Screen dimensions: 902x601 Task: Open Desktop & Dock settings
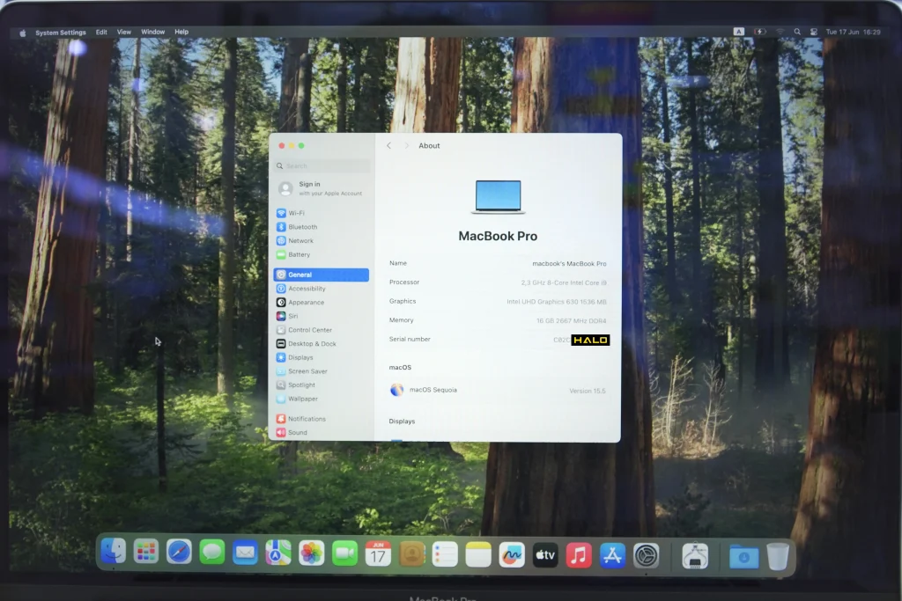coord(312,344)
